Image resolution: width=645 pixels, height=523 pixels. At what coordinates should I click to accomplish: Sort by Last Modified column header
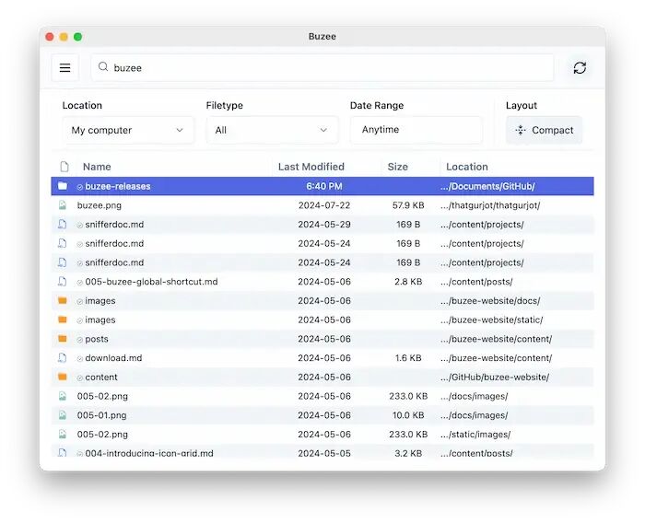tap(311, 167)
